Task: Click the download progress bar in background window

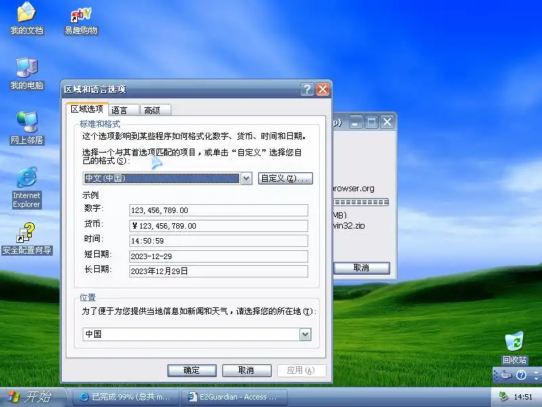Action: click(361, 202)
